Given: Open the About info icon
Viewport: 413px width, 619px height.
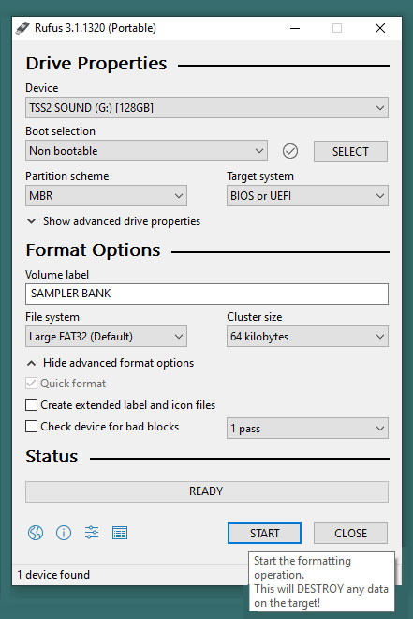Looking at the screenshot, I should click(64, 533).
